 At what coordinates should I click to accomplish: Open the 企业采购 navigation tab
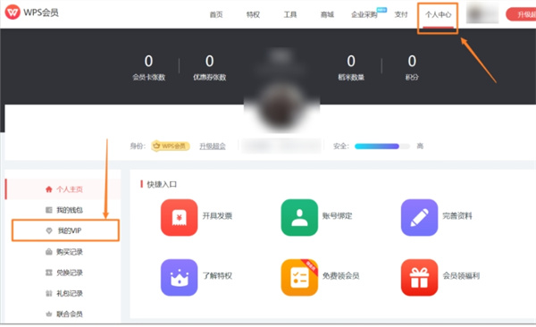pos(364,14)
